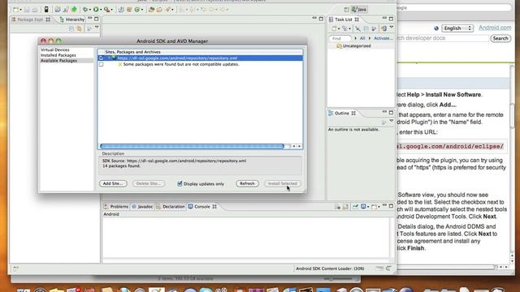Screen dimensions: 520x292
Task: Click the globe icon beside English selector
Action: (436, 28)
